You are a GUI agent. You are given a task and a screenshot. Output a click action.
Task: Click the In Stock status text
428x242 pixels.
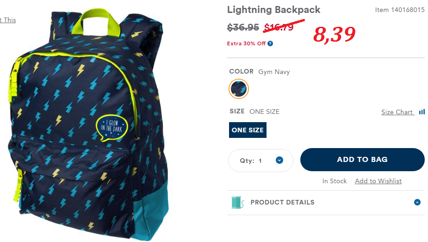[335, 181]
